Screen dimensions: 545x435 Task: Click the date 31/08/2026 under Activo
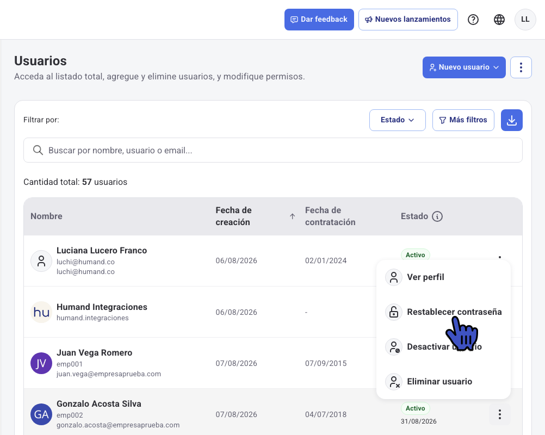tap(419, 421)
